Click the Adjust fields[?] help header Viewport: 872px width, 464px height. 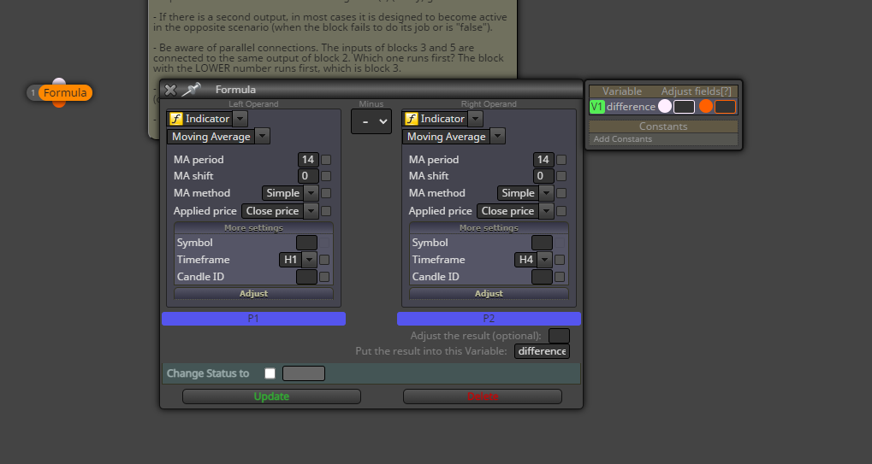click(x=697, y=91)
